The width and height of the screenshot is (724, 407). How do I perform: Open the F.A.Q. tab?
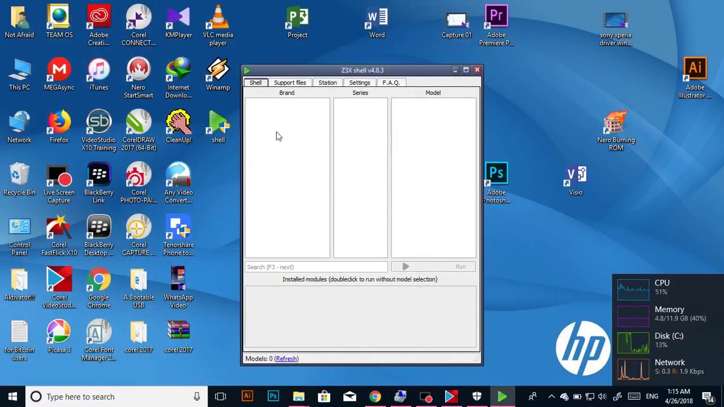click(391, 83)
